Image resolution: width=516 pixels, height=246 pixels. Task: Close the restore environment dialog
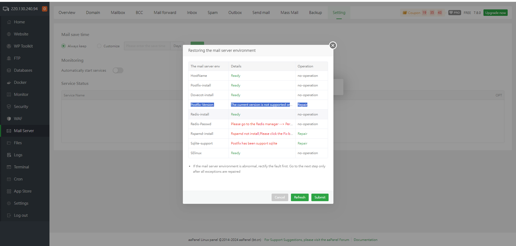tap(333, 45)
